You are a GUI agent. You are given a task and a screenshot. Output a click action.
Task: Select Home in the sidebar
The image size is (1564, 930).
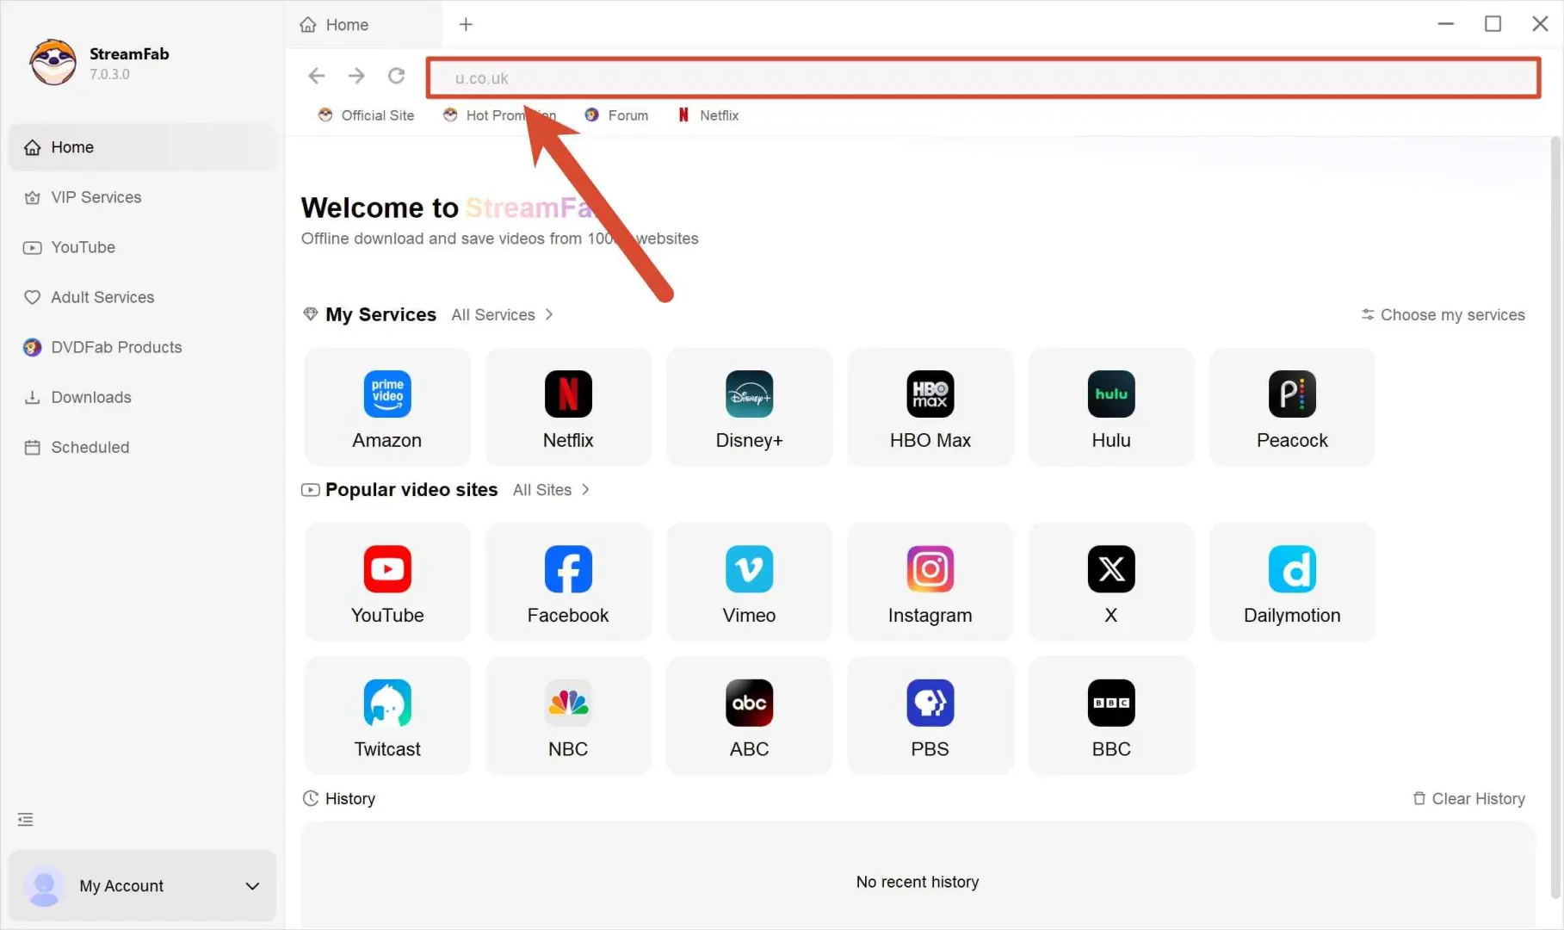pos(143,147)
